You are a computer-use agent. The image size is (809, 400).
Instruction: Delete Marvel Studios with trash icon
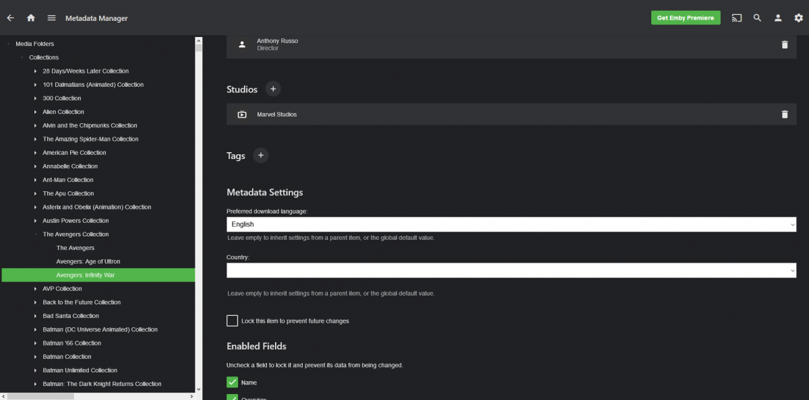click(x=784, y=114)
